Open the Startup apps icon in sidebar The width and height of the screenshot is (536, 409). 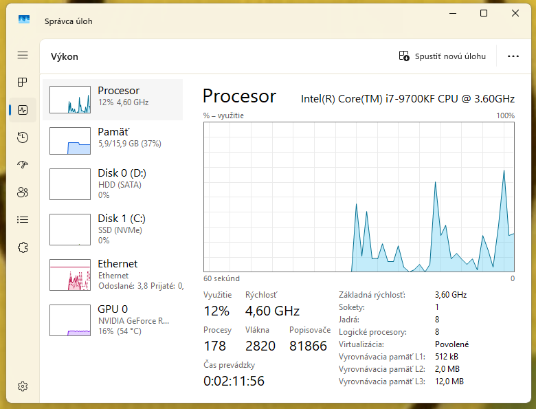point(23,165)
